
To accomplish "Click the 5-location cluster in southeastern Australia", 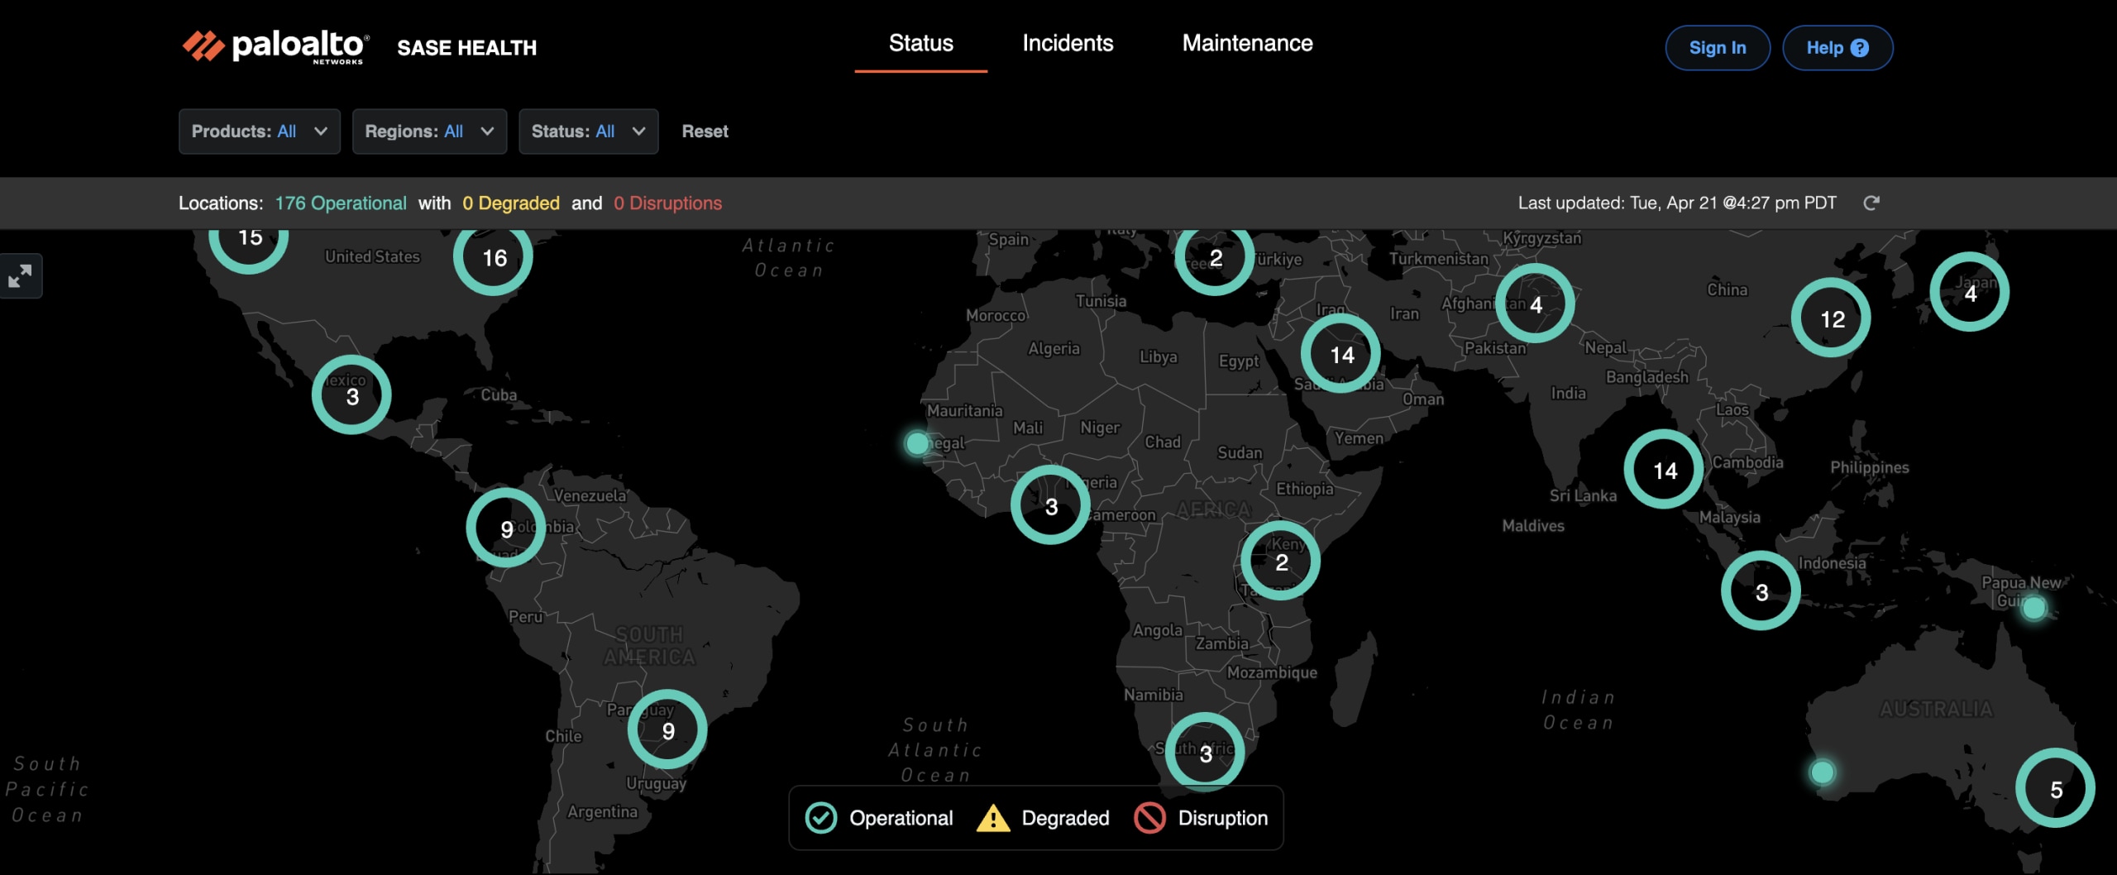I will pyautogui.click(x=2055, y=789).
